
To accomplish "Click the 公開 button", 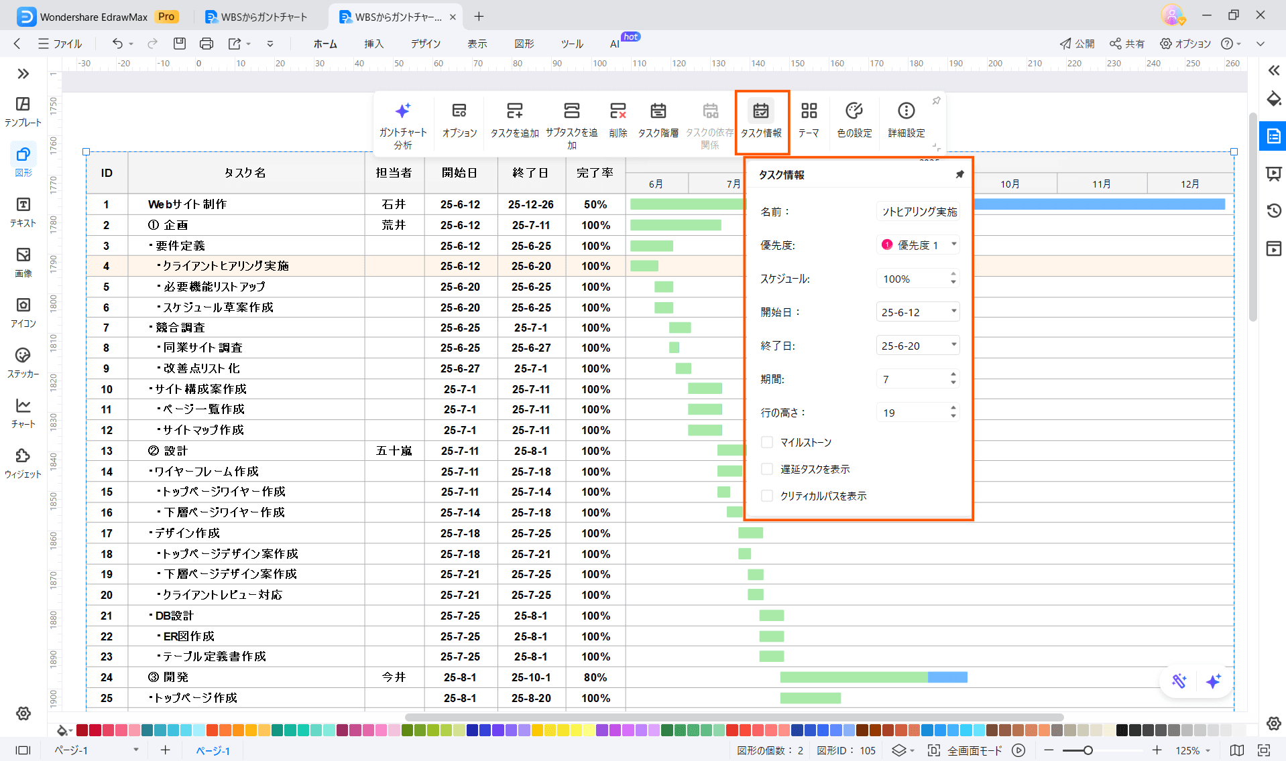I will click(1077, 44).
